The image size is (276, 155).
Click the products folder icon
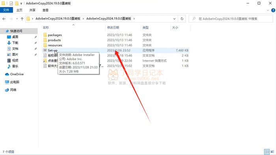(x=45, y=40)
